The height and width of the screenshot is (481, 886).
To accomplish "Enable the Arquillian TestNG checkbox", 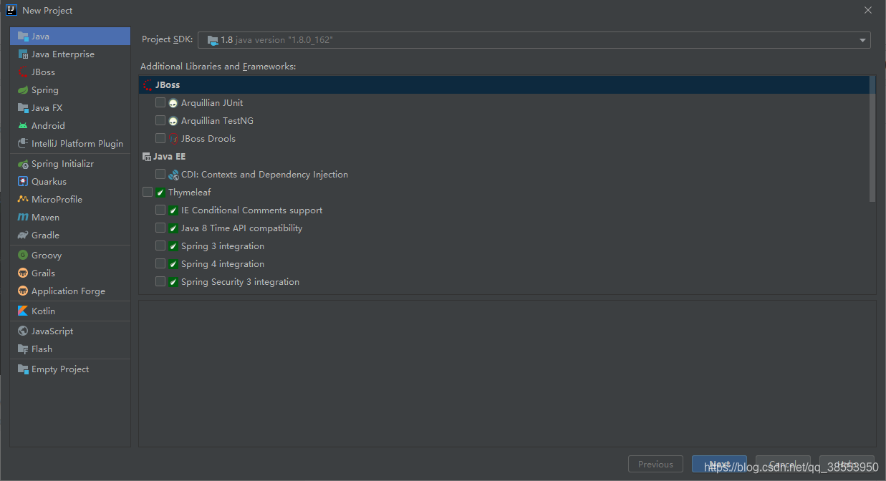I will point(160,121).
